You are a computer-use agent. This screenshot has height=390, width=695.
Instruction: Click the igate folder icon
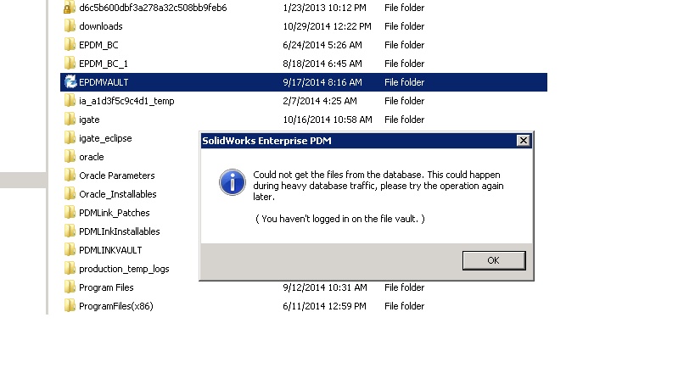point(70,120)
